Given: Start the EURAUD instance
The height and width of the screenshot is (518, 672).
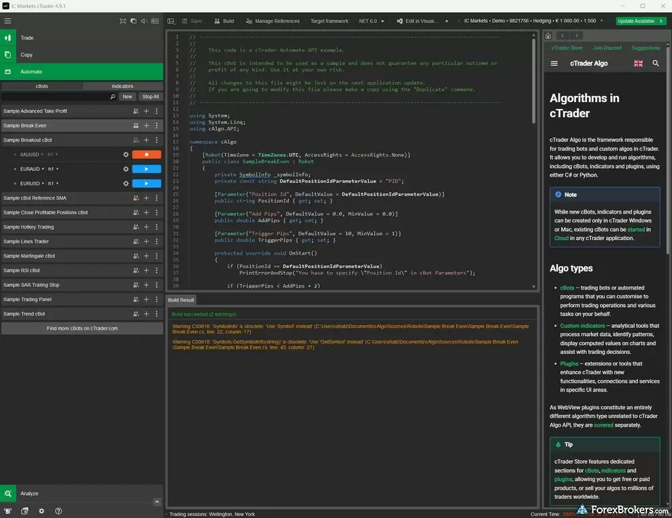Looking at the screenshot, I should pos(146,169).
